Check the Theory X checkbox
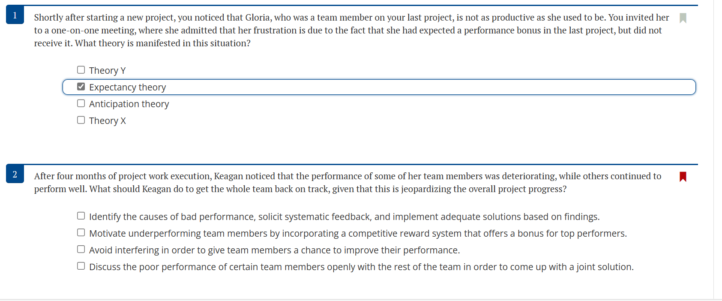 (x=81, y=120)
